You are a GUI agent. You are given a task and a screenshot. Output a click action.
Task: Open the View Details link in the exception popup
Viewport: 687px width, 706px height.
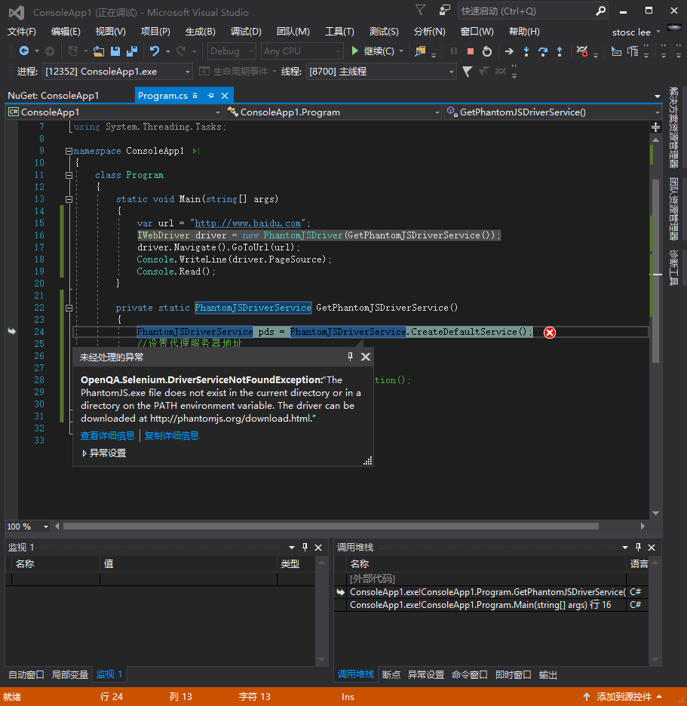(108, 435)
